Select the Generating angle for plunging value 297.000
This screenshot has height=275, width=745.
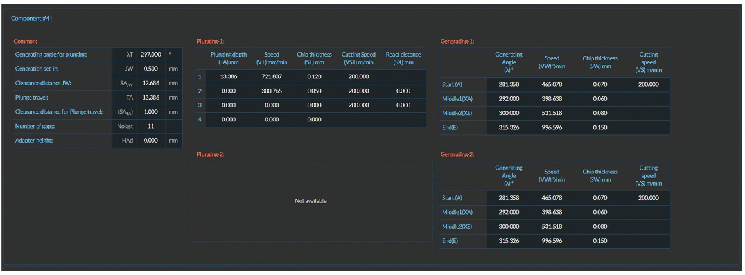(x=151, y=55)
